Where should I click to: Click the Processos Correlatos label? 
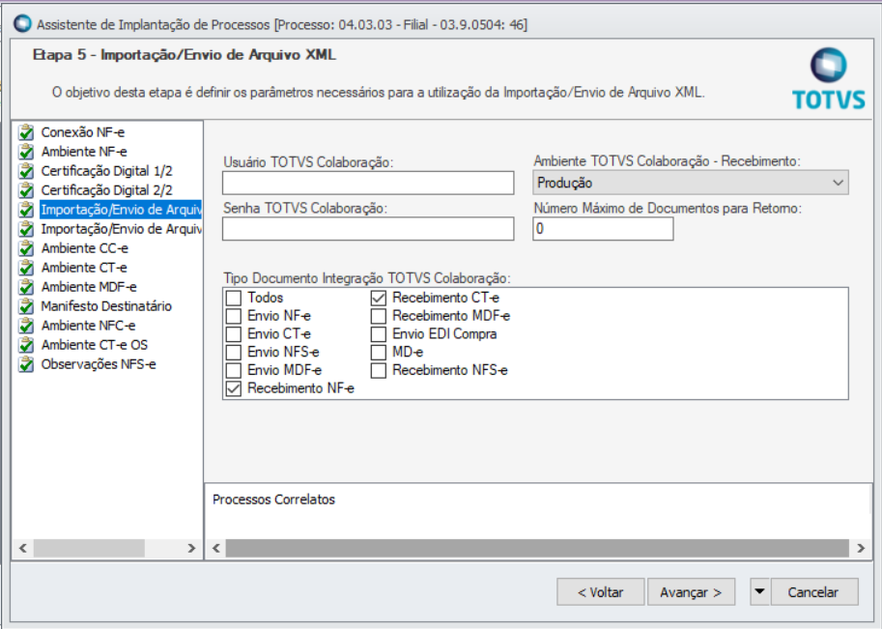pos(273,500)
